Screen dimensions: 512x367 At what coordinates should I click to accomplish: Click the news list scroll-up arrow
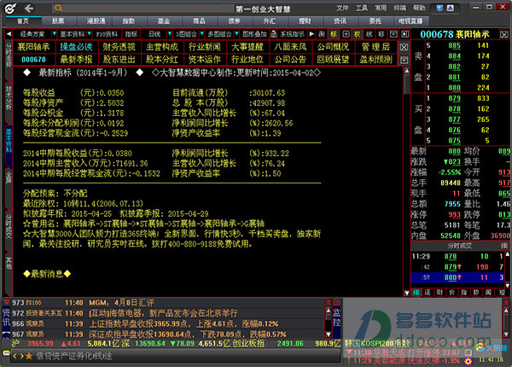pos(329,310)
